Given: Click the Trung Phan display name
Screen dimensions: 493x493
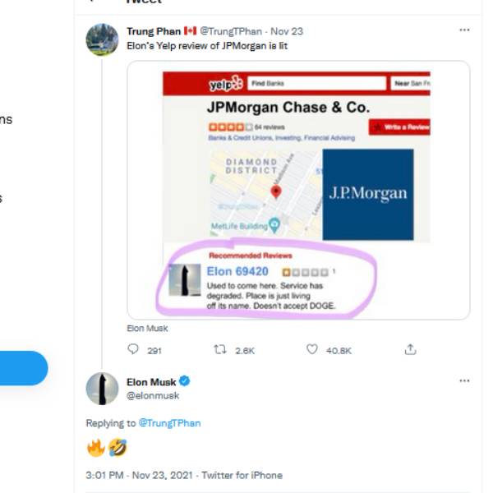Looking at the screenshot, I should click(x=153, y=31).
